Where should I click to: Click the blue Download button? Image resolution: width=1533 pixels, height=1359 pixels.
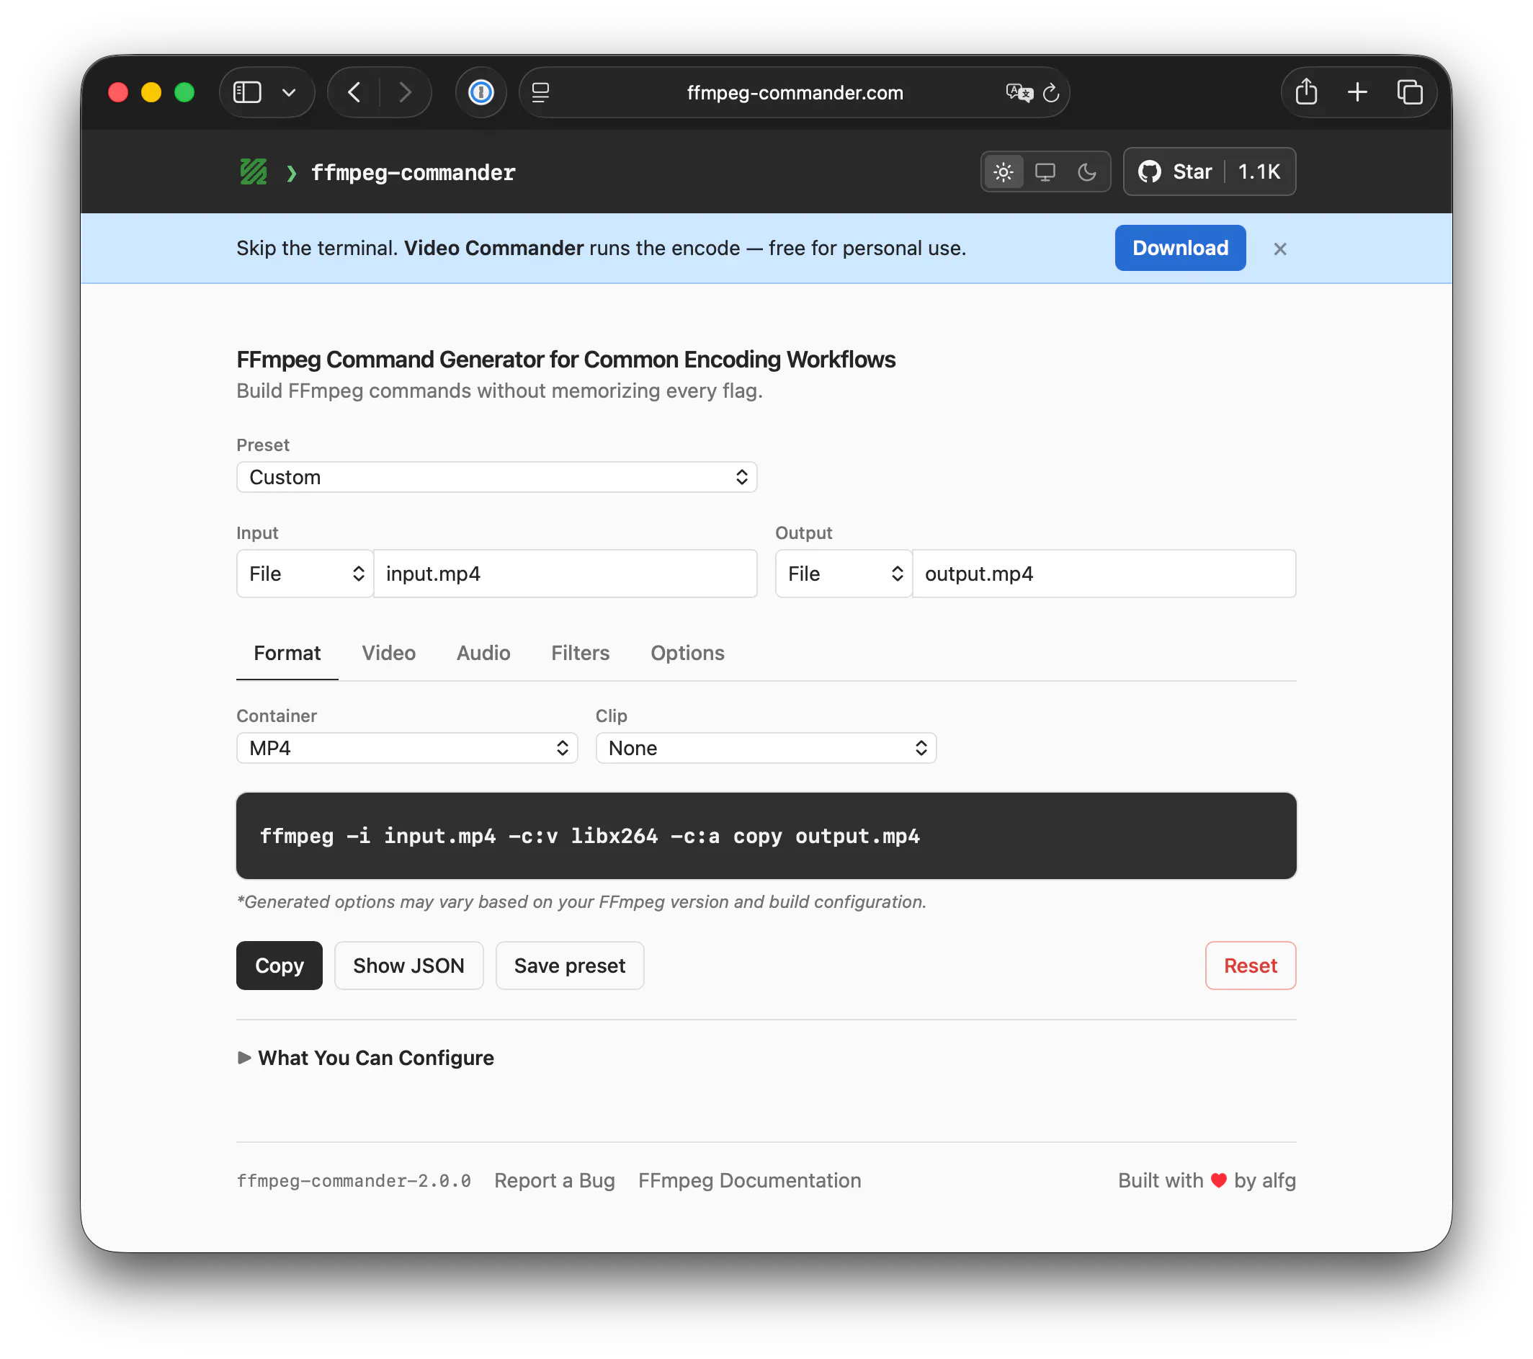1180,247
